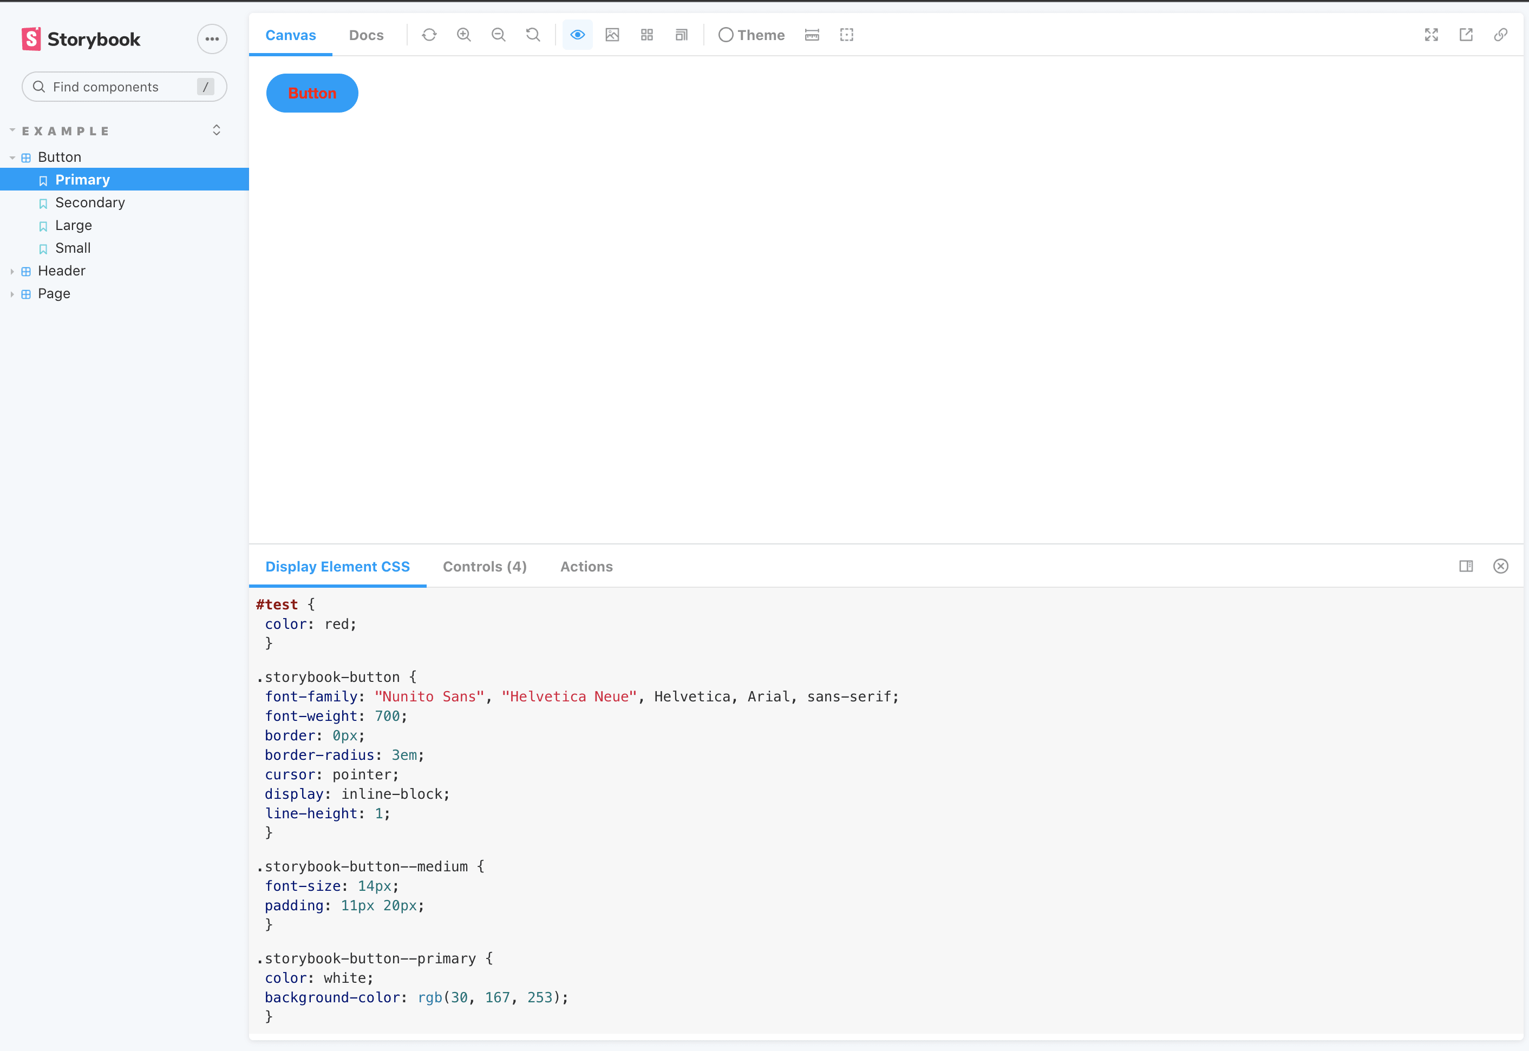This screenshot has width=1529, height=1051.
Task: Collapse the EXAMPLE section expand arrows
Action: click(216, 130)
